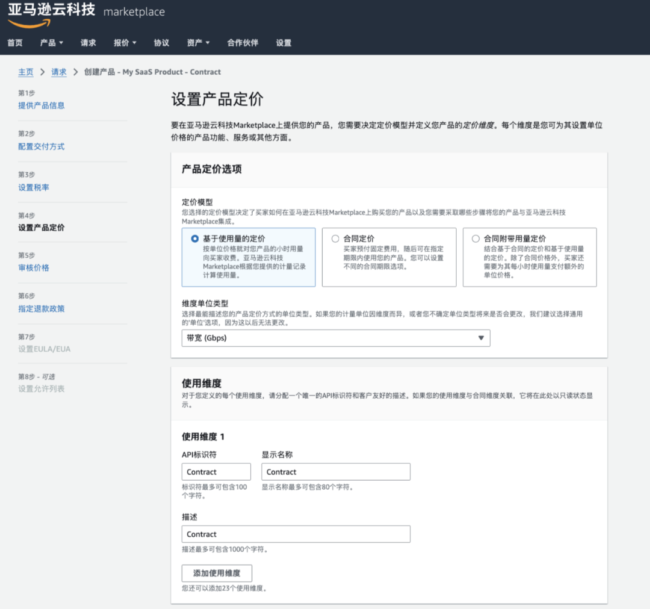Click the 添加使用维度 button
This screenshot has height=609, width=650.
coord(217,573)
